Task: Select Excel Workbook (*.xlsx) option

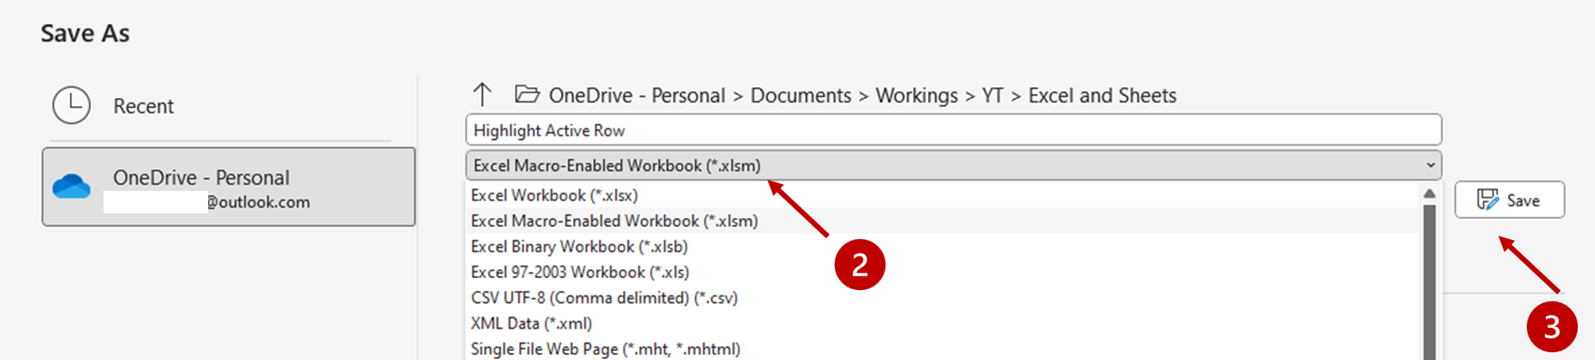Action: [x=554, y=196]
